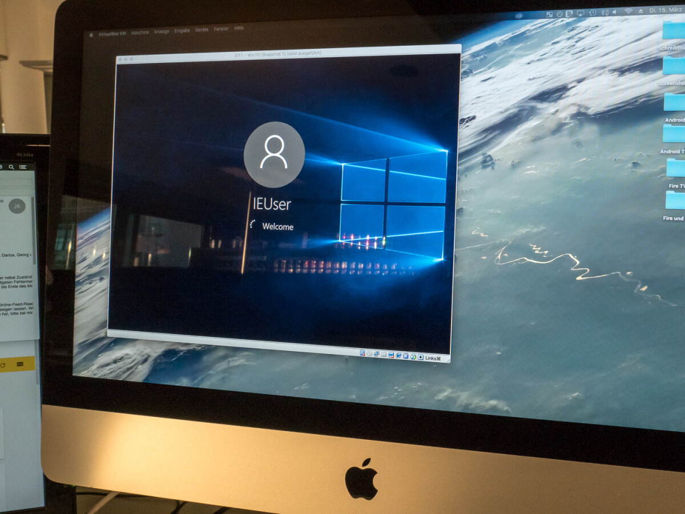Click the search magnifier on left monitor menu bar
Viewport: 685px width, 514px height.
11,167
